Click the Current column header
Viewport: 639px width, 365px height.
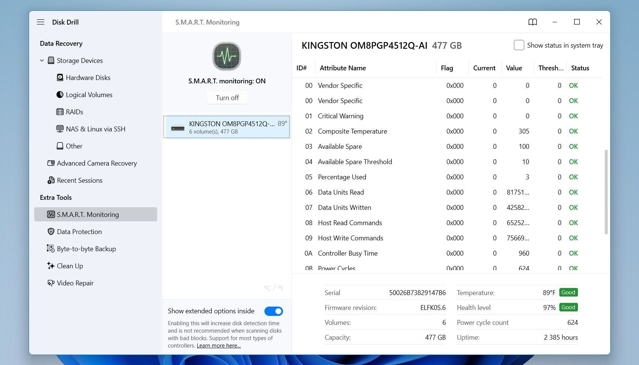484,68
